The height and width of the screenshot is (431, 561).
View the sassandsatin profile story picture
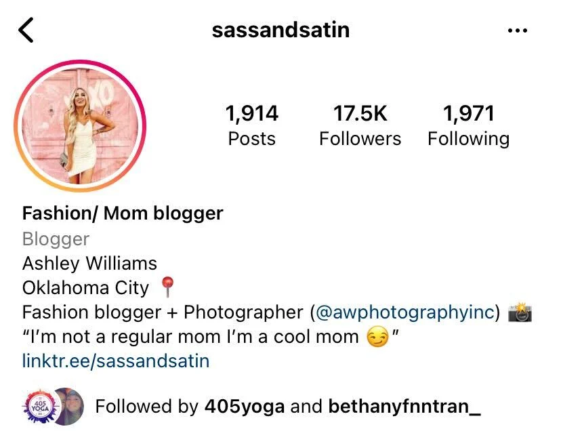point(80,126)
